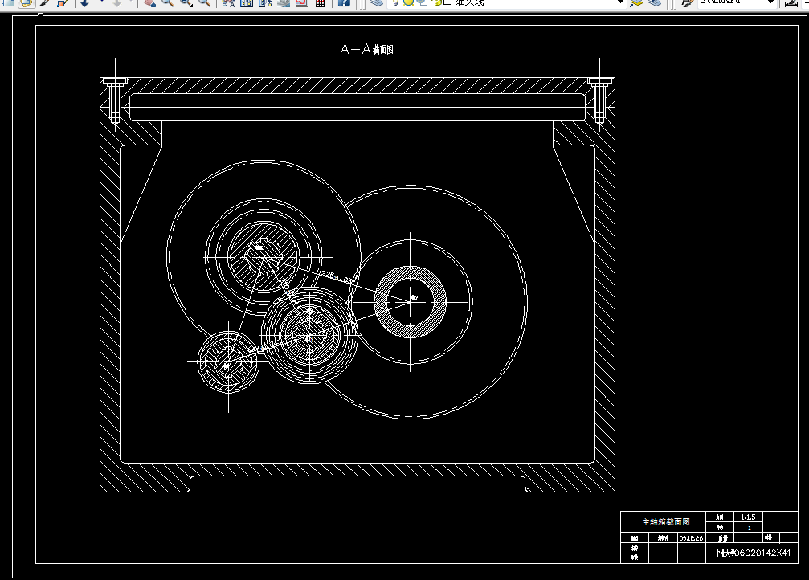Image resolution: width=809 pixels, height=580 pixels.
Task: Expand the Standard text style dropdown
Action: point(770,2)
